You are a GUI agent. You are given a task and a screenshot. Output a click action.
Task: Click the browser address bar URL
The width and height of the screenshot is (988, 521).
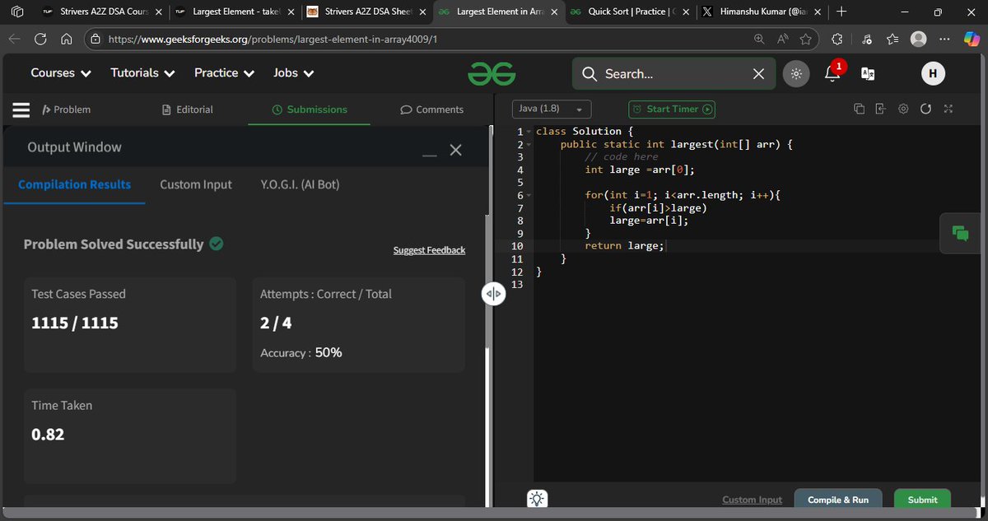(x=273, y=39)
